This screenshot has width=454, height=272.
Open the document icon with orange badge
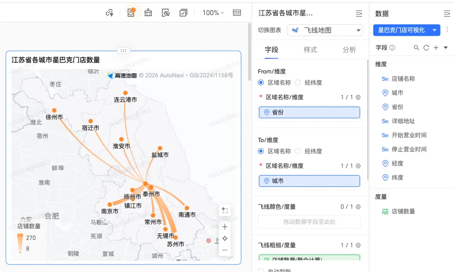pyautogui.click(x=131, y=13)
